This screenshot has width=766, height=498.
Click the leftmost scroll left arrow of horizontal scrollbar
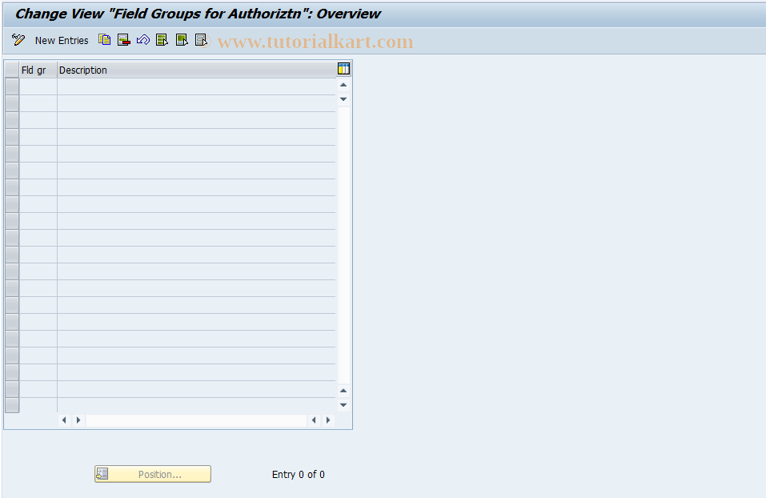pyautogui.click(x=64, y=420)
